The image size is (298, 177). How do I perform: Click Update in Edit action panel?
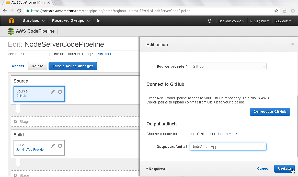[284, 169]
